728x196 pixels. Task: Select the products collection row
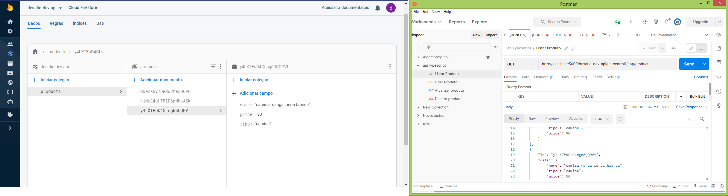(77, 91)
